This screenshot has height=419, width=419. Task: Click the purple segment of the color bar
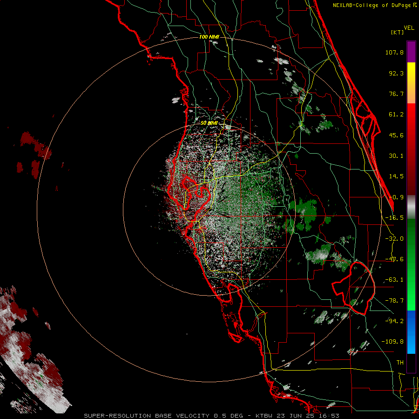(x=411, y=52)
